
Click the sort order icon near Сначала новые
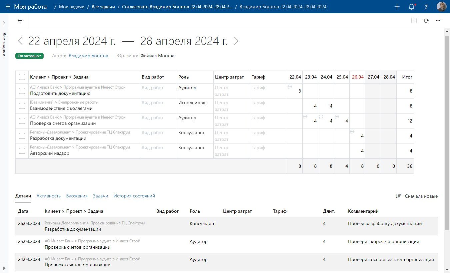tap(398, 196)
